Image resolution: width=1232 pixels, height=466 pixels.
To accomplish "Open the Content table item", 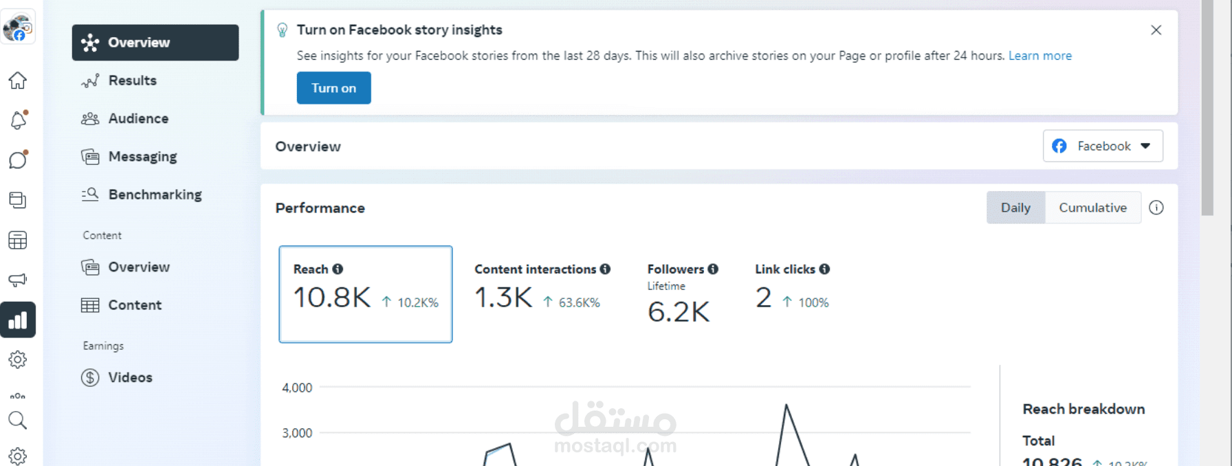I will click(x=155, y=305).
